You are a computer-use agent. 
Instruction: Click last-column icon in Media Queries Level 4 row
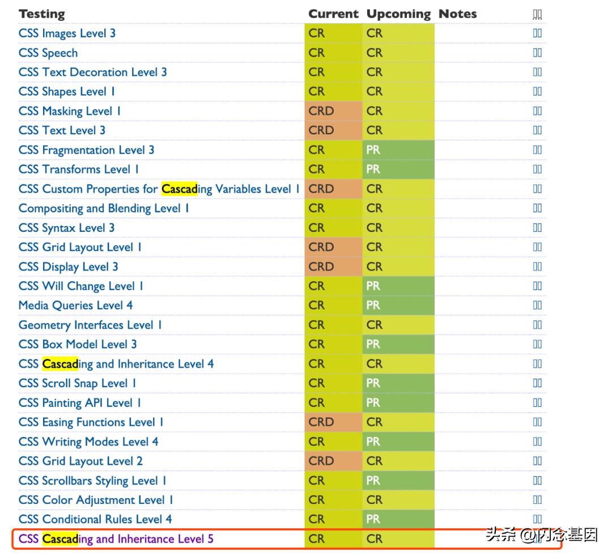(537, 305)
